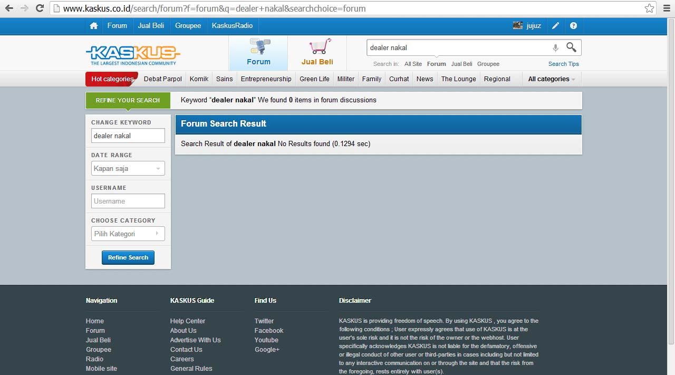
Task: Open News category
Action: tap(425, 79)
